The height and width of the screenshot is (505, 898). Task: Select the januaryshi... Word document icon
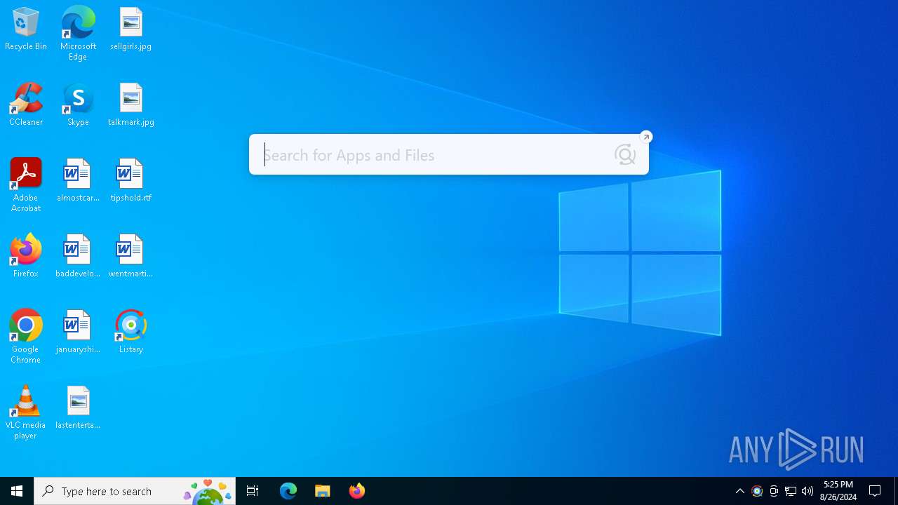coord(78,332)
